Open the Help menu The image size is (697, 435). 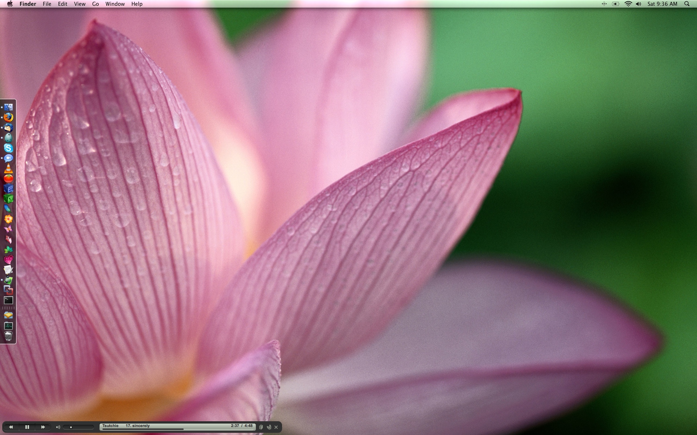[x=137, y=4]
